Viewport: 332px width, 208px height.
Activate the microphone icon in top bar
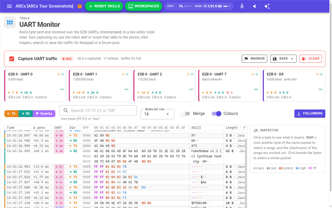(242, 6)
